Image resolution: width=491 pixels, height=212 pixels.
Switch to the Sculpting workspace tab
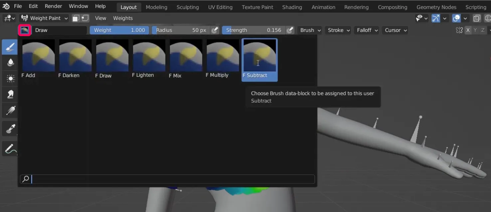coord(188,7)
